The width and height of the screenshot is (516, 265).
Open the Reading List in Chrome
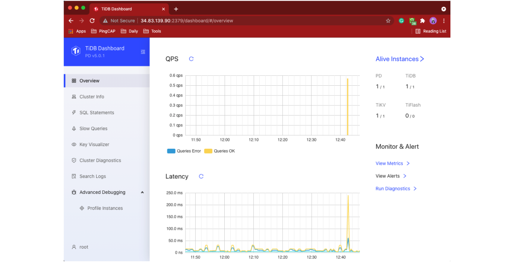click(431, 31)
